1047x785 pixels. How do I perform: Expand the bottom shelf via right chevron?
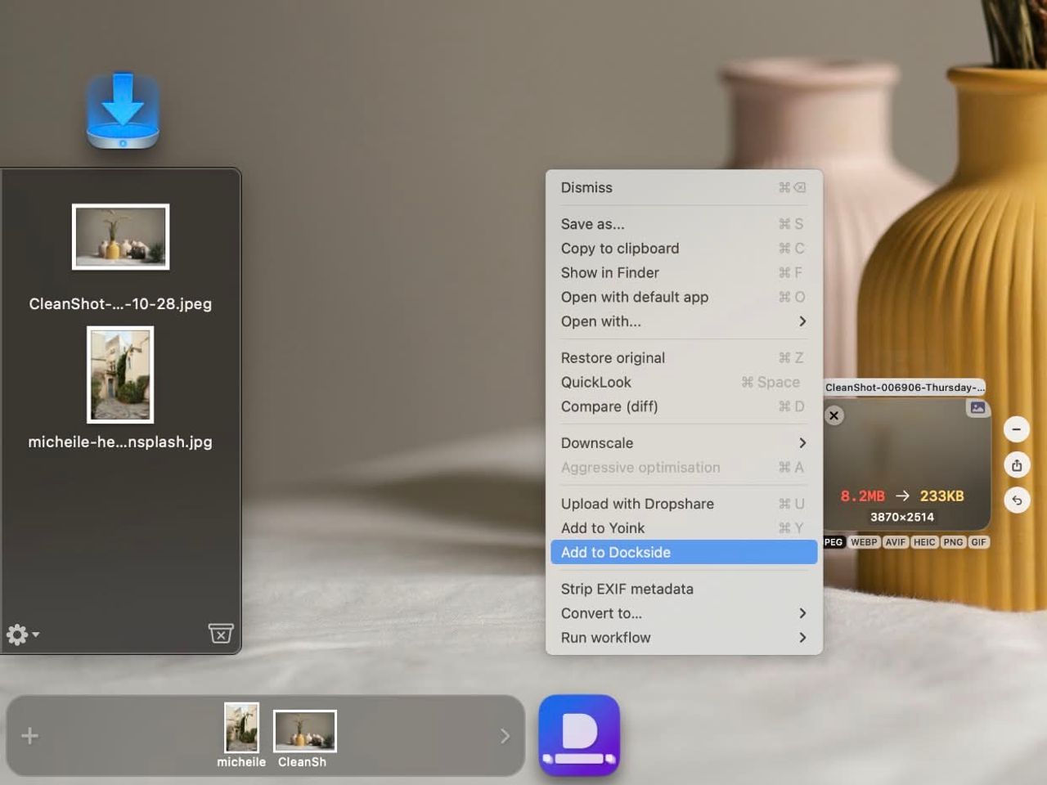505,735
